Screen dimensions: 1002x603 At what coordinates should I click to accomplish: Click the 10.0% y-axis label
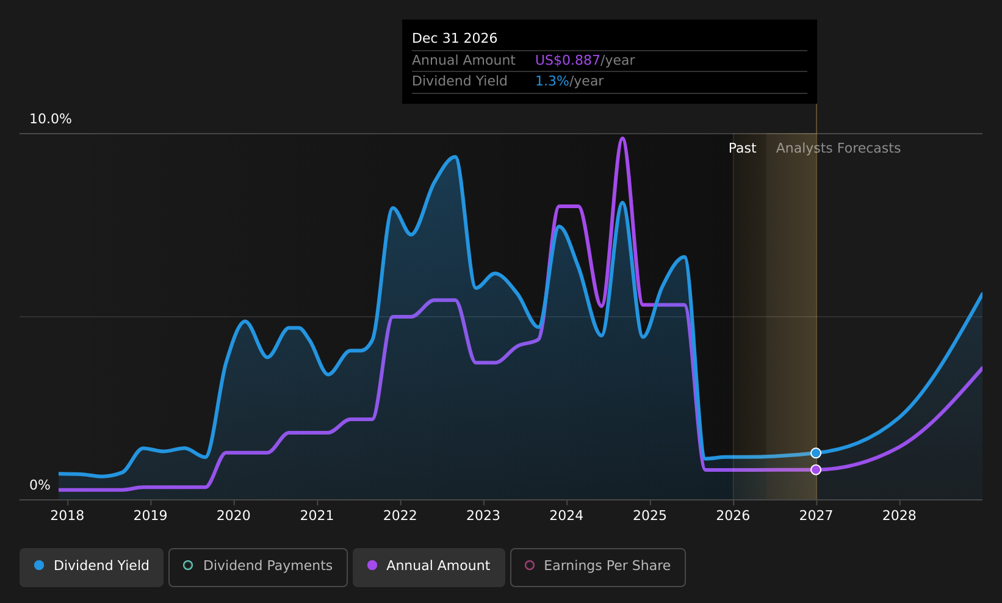51,119
